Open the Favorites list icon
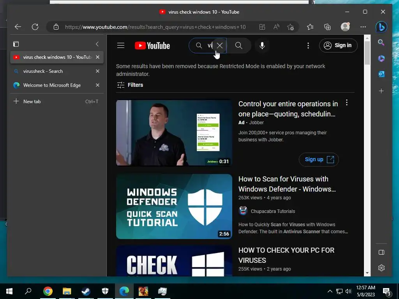Viewport: 399px width, 299px height. [310, 27]
